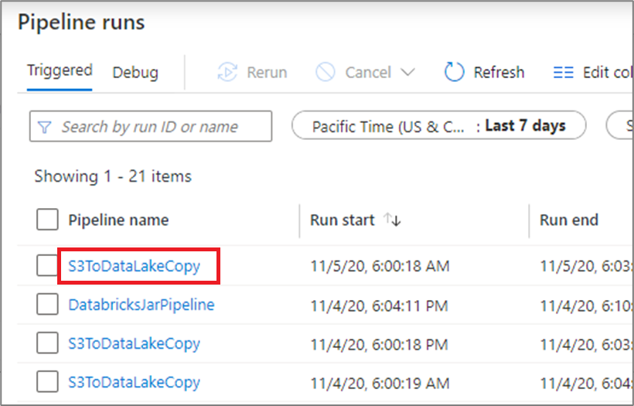The image size is (634, 406).
Task: Expand the Cancel dropdown chevron
Action: (x=407, y=73)
